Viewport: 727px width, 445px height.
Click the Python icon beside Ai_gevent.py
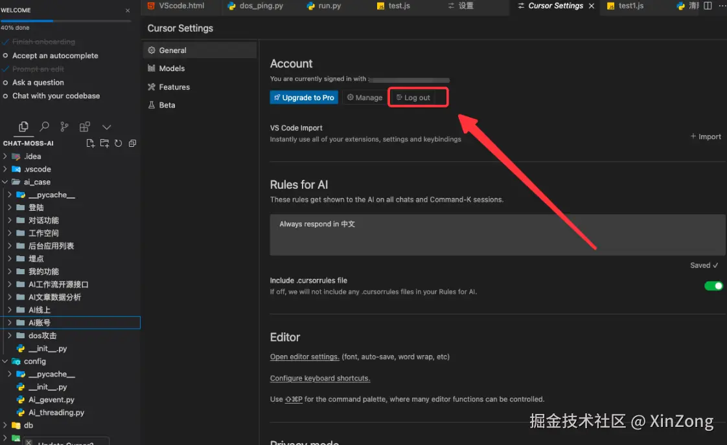20,400
